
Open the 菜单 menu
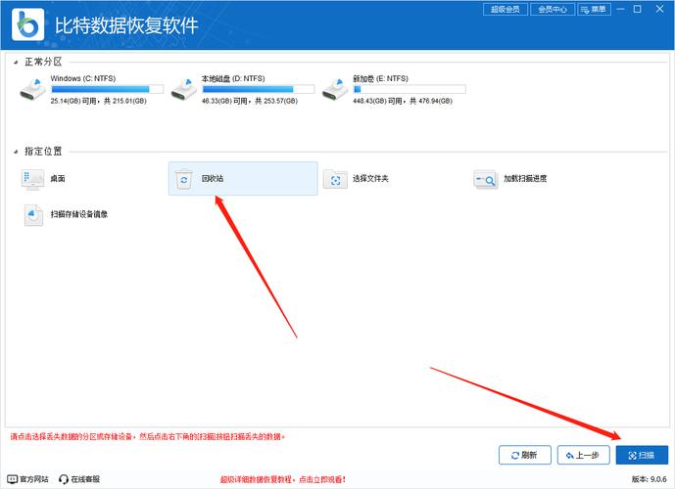(x=594, y=9)
